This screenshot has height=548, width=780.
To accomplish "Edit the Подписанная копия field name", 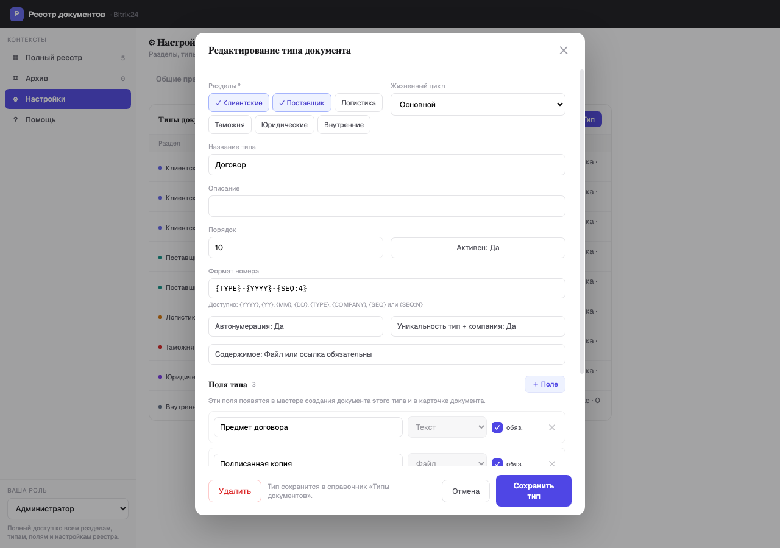I will coord(308,460).
